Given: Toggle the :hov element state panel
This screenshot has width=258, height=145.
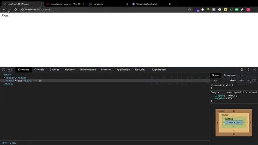Looking at the screenshot, I should pos(233,81).
